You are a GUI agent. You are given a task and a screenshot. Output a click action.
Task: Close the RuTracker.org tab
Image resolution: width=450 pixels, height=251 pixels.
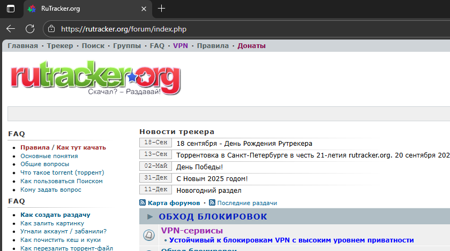tap(144, 9)
